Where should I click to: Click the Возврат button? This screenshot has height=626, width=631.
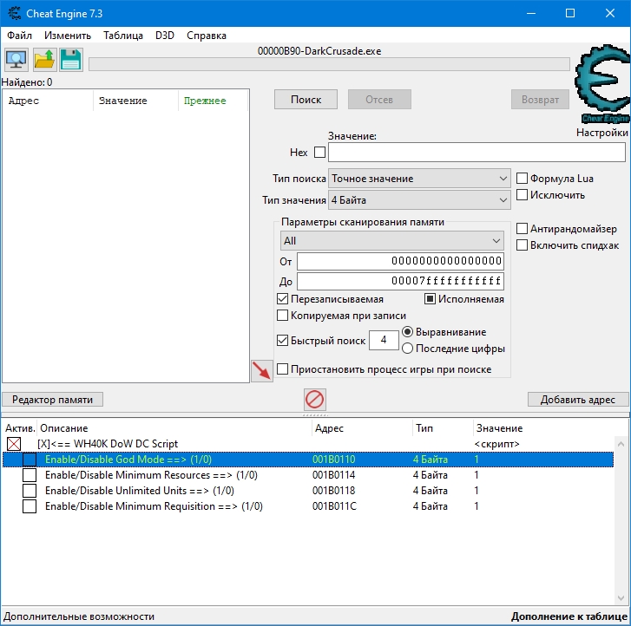coord(540,100)
